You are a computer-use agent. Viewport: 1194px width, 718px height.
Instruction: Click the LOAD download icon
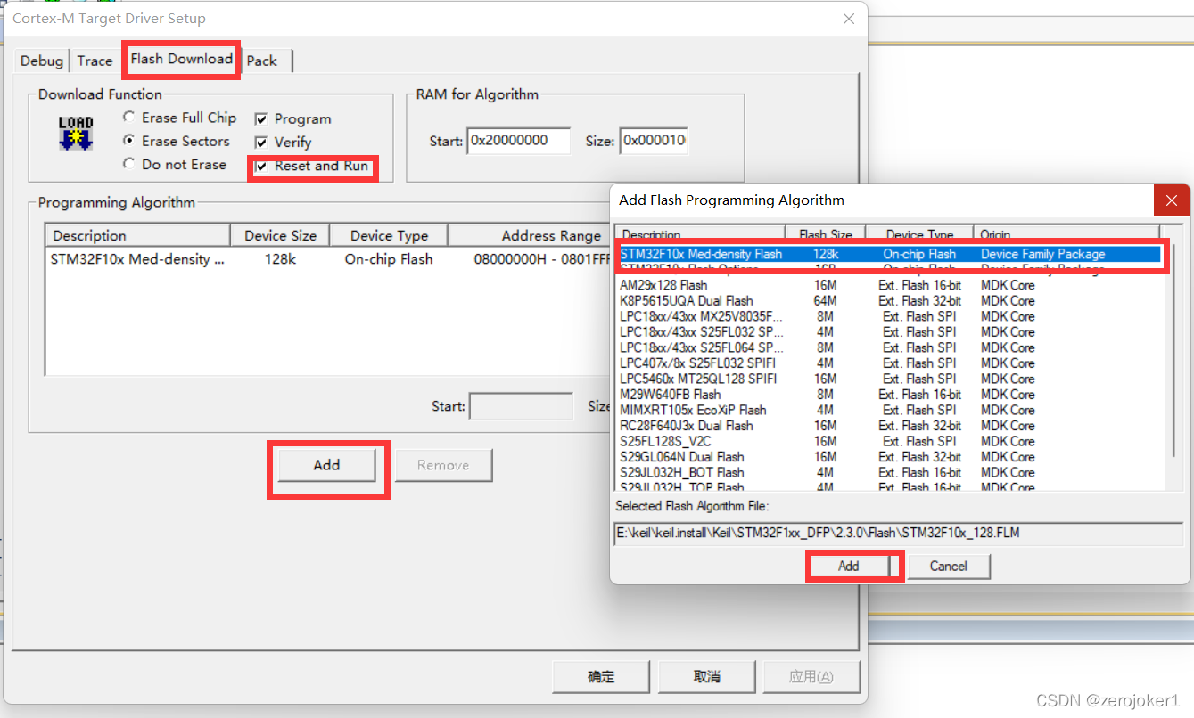coord(76,133)
